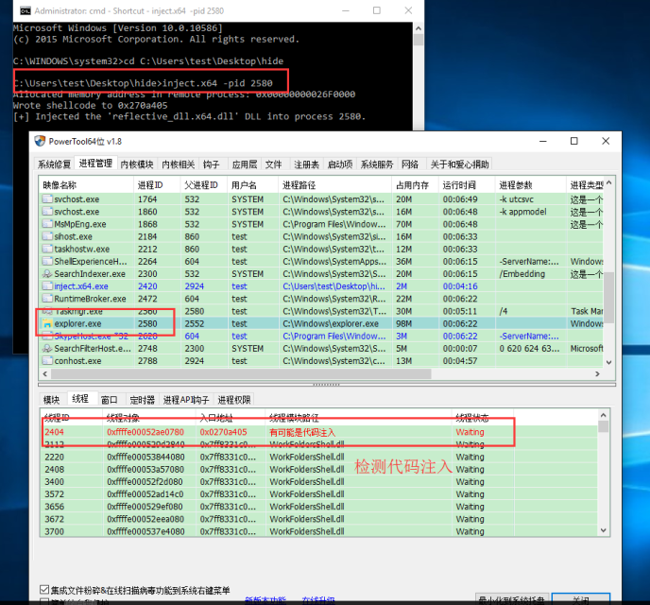Select thread row 3672
Viewport: 650px width, 605px height.
point(318,519)
